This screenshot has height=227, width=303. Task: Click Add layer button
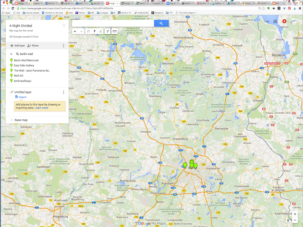[x=18, y=45]
